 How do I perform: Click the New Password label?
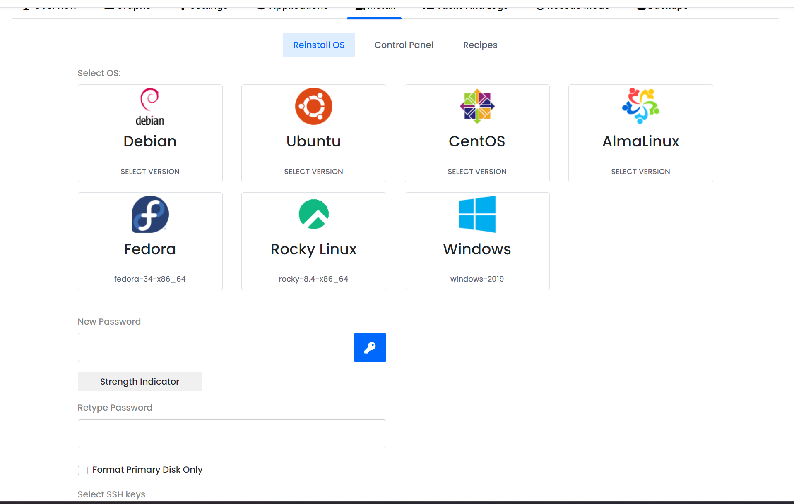pyautogui.click(x=109, y=322)
